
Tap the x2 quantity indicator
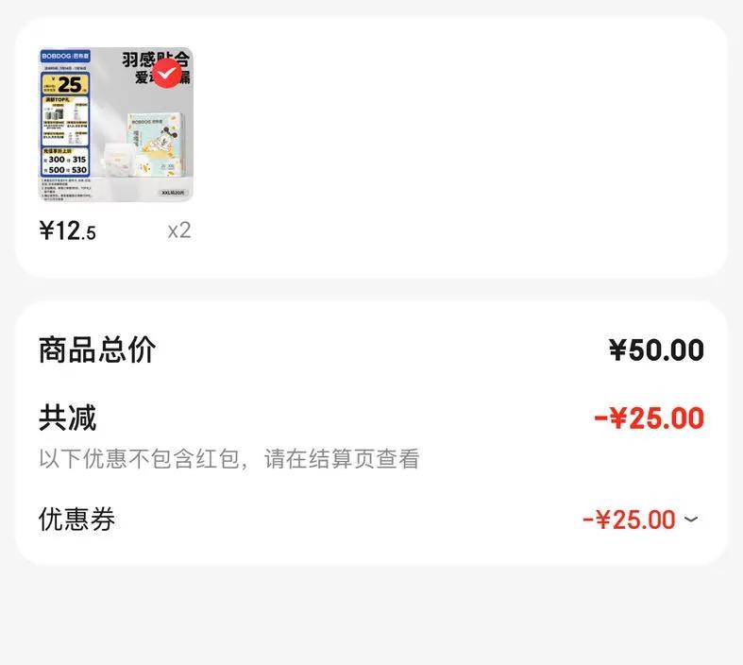pos(179,230)
